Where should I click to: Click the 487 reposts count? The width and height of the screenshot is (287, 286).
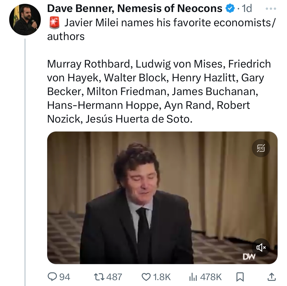click(114, 277)
